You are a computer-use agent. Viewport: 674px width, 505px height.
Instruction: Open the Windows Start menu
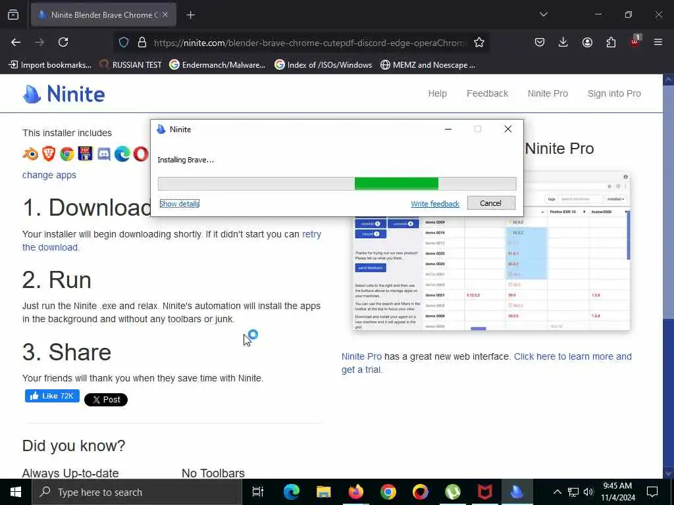click(16, 492)
